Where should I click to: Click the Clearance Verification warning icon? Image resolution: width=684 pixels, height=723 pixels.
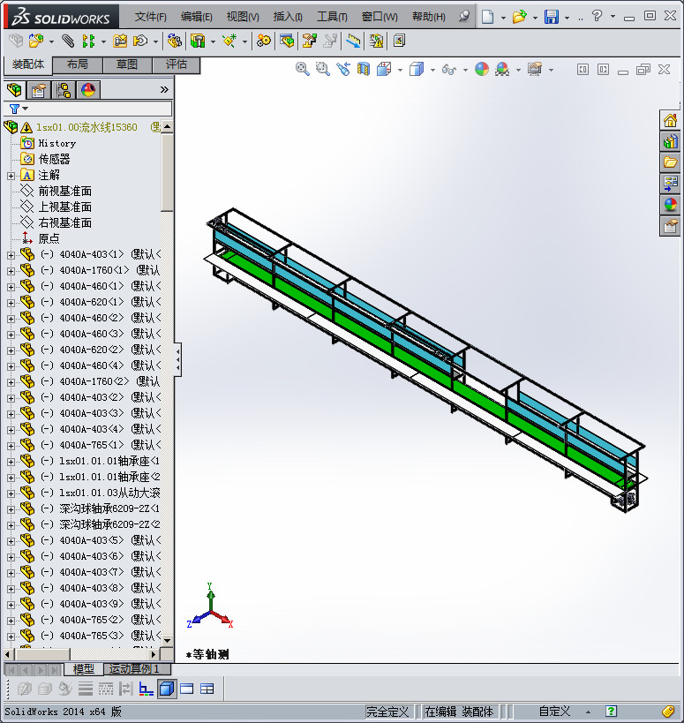tap(376, 41)
